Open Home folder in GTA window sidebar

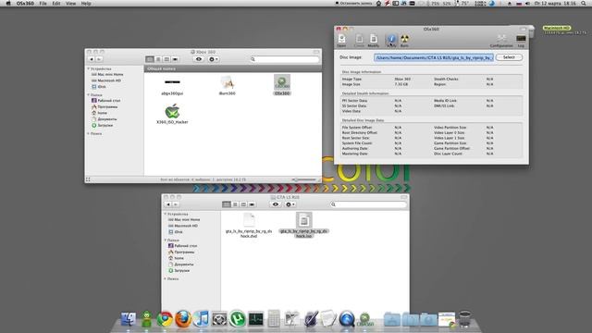(176, 258)
